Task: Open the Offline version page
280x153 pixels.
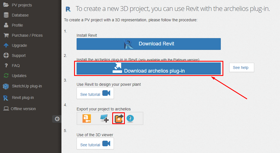Action: coord(23,109)
